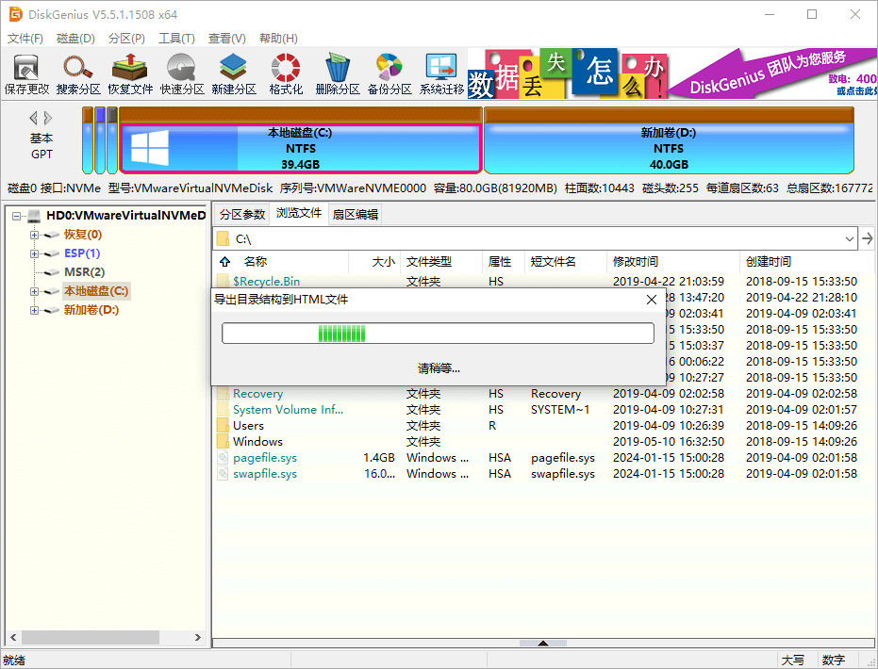This screenshot has height=669, width=878.
Task: Select the pagefile.sys file name
Action: [x=265, y=458]
